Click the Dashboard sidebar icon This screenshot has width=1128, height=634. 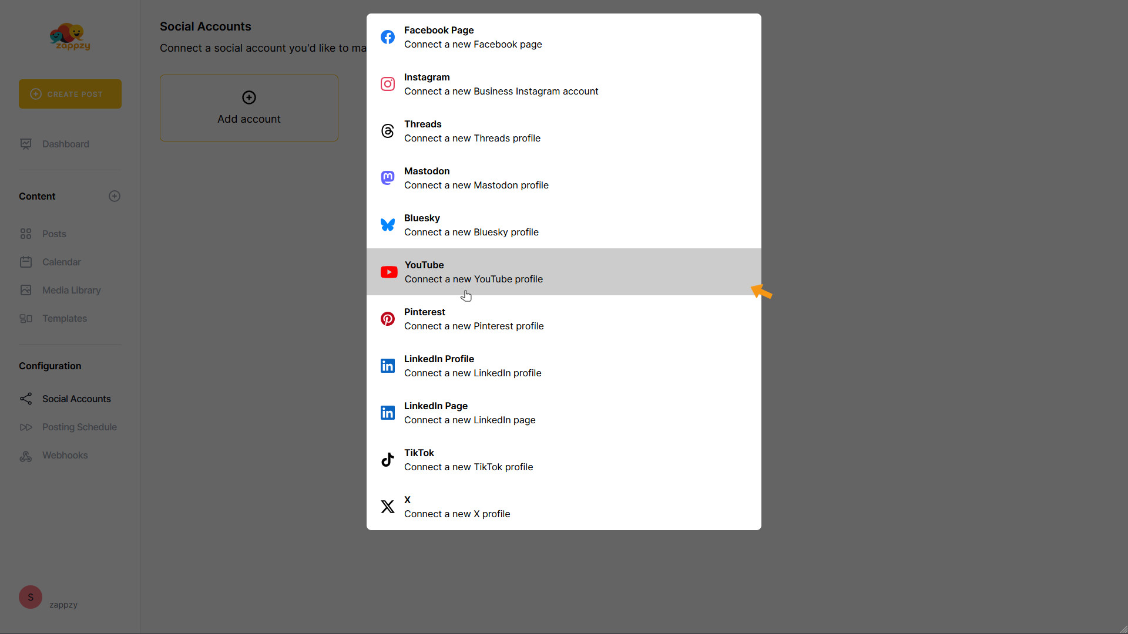(x=26, y=144)
